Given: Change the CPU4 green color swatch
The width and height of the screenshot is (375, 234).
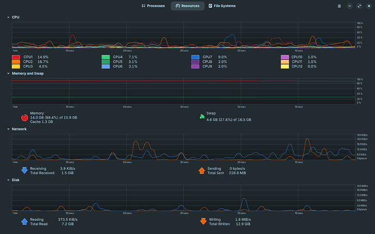Looking at the screenshot, I should coord(106,57).
